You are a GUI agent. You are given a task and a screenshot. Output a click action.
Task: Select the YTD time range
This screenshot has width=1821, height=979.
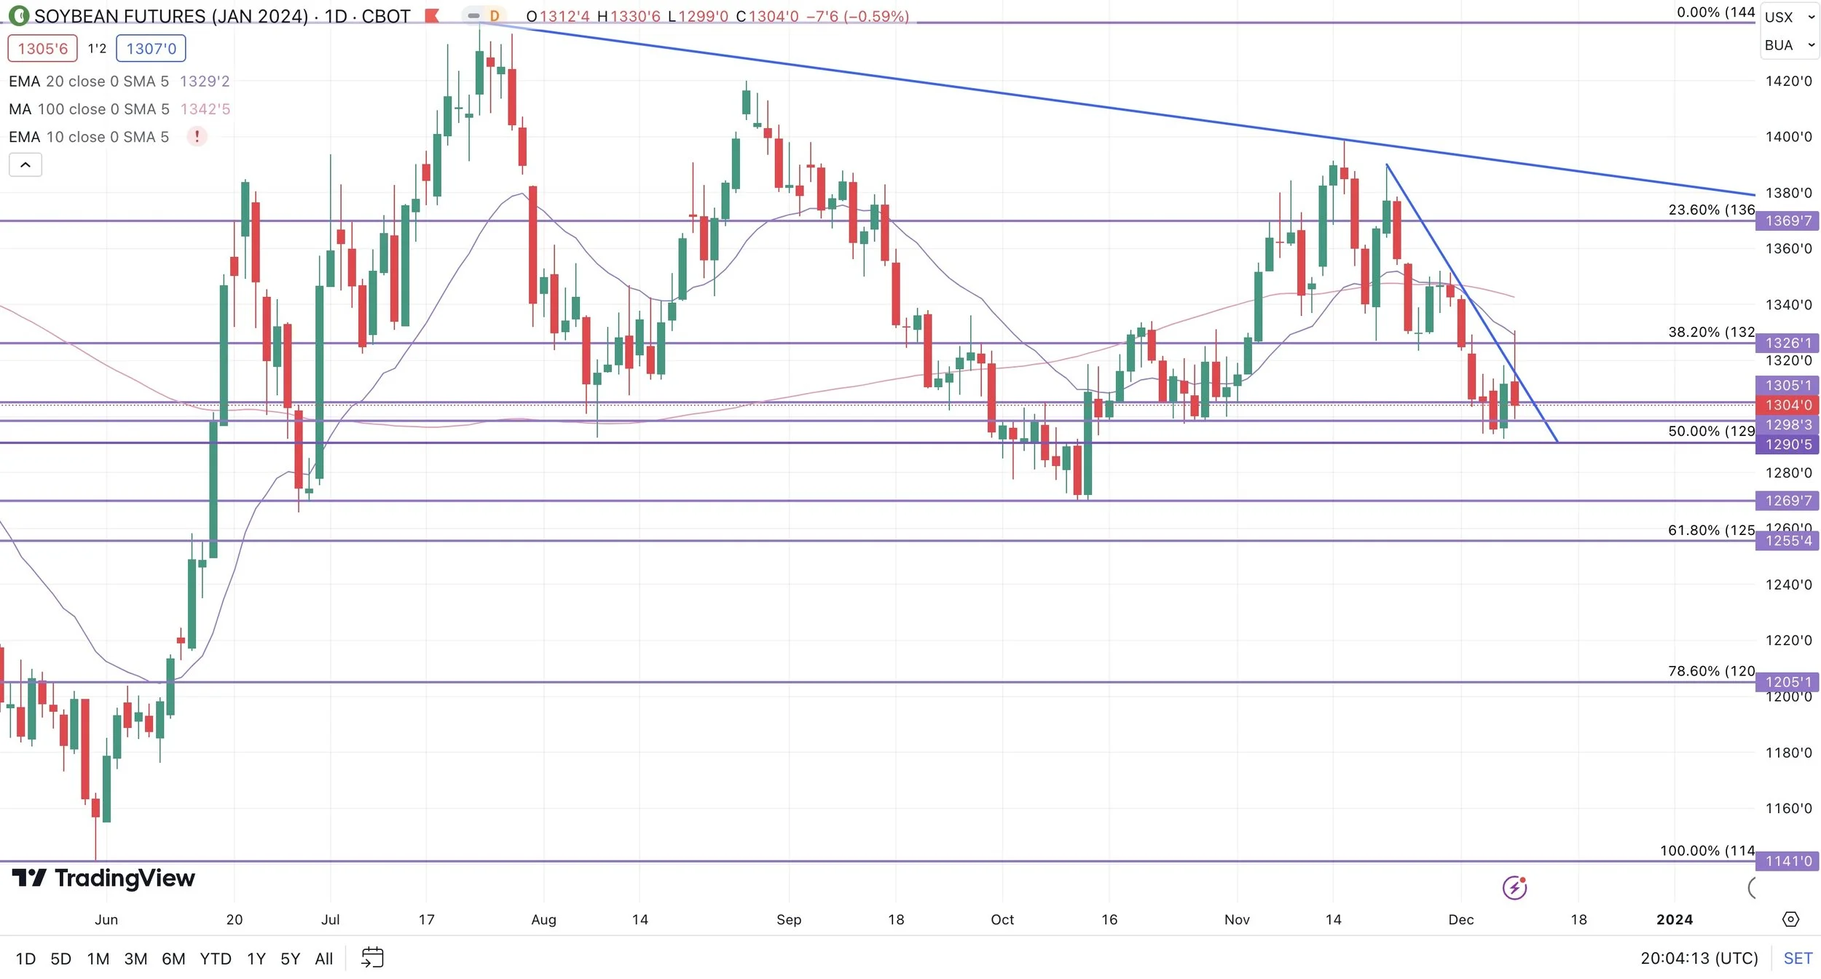click(216, 959)
